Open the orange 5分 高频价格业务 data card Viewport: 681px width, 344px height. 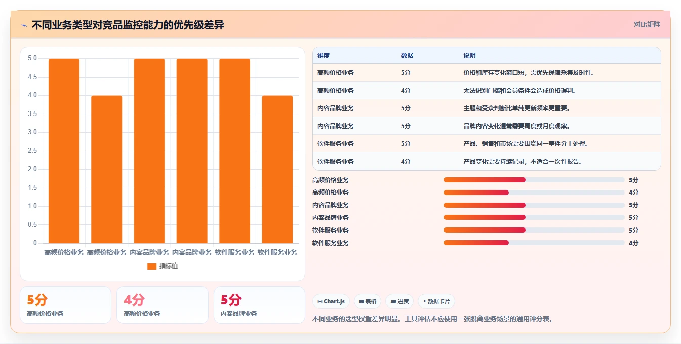click(65, 305)
